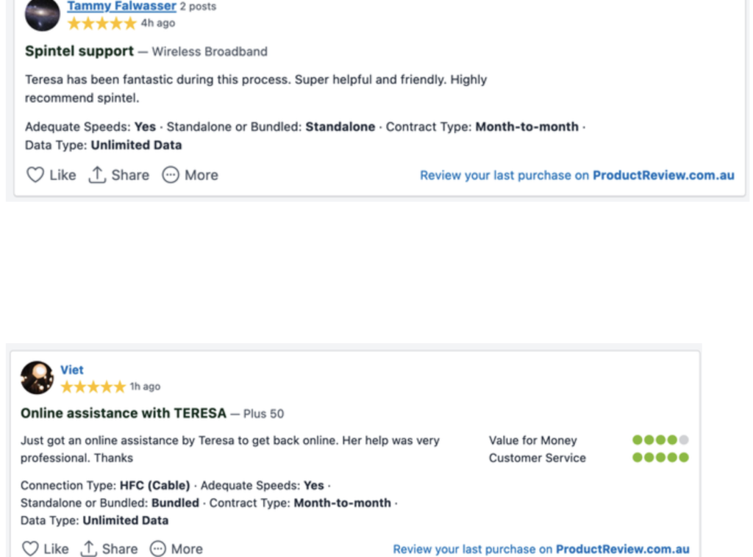Viewport: 753px width, 557px height.
Task: Click the Wireless Broadband product label
Action: 210,52
